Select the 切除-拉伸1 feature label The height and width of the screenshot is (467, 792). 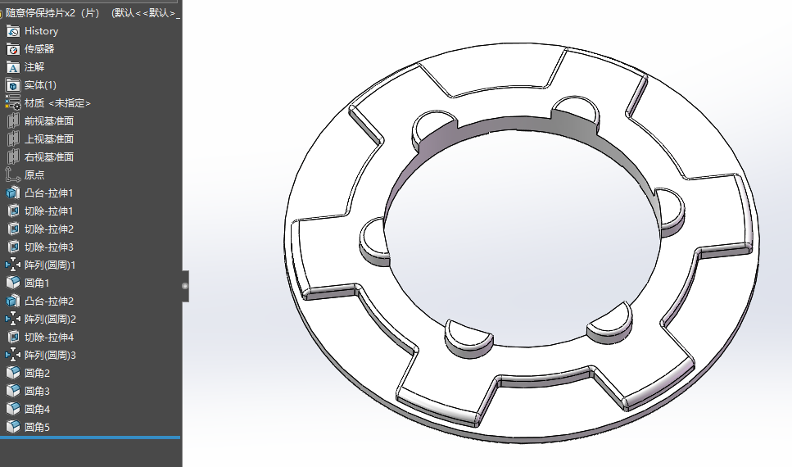coord(49,211)
